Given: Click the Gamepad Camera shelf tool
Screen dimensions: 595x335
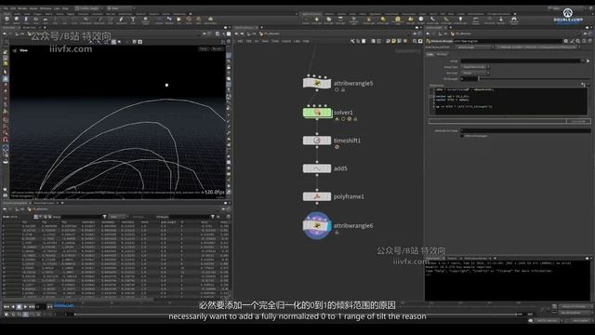Looking at the screenshot, I should click(x=514, y=20).
